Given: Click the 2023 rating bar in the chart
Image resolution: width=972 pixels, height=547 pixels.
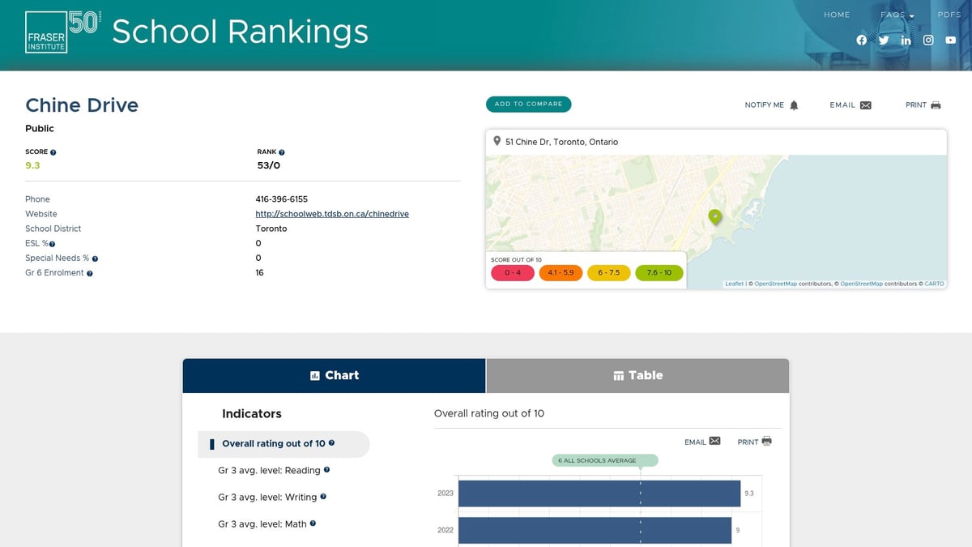Looking at the screenshot, I should (599, 493).
